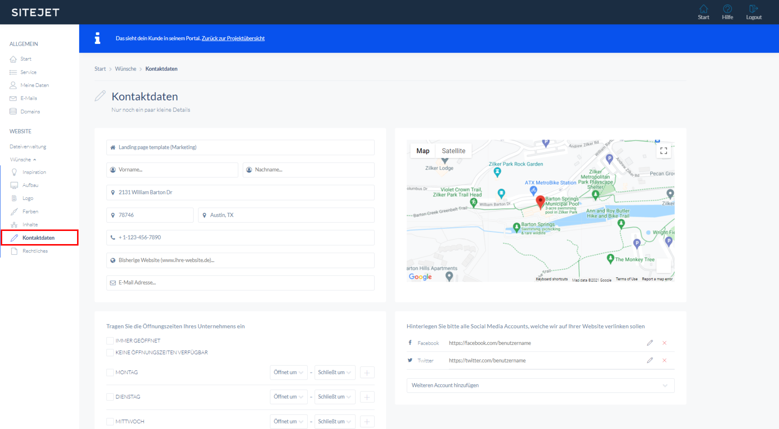This screenshot has width=779, height=429.
Task: Click the Hilfe question mark icon
Action: [727, 9]
